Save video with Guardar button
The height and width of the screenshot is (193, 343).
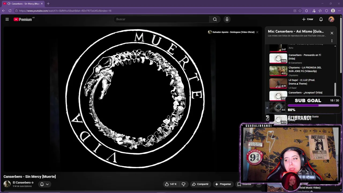pyautogui.click(x=244, y=184)
